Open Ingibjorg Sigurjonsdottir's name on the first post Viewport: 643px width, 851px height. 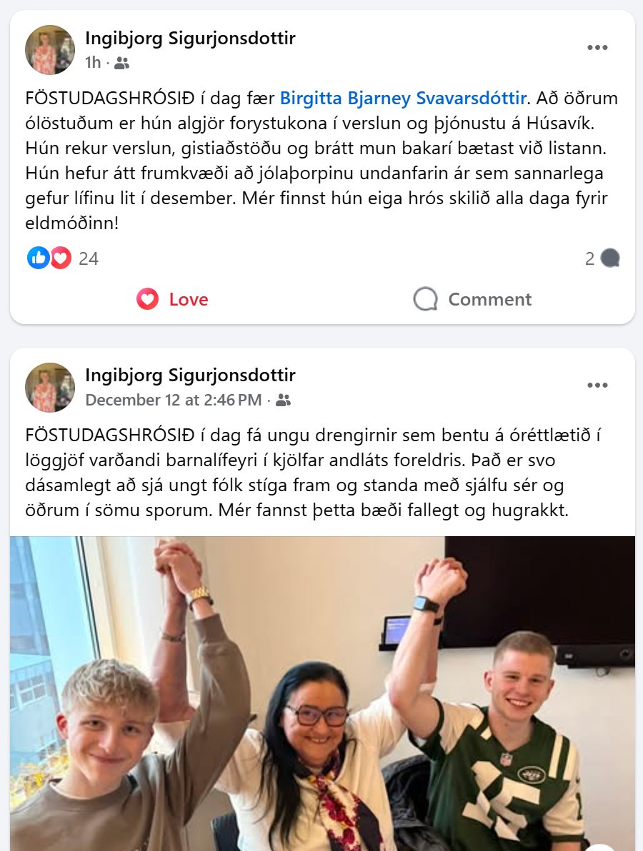point(190,39)
